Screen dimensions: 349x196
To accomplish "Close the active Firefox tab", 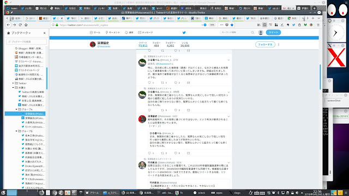I will point(62,18).
